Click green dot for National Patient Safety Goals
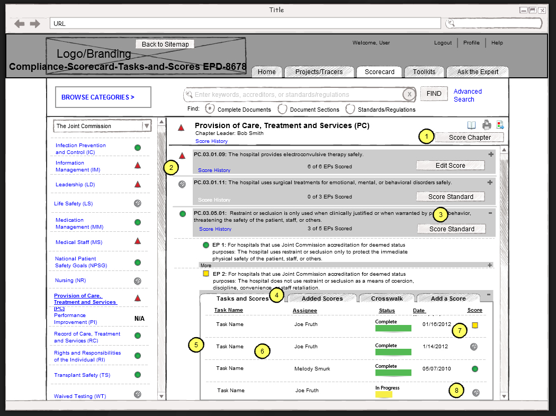The height and width of the screenshot is (416, 556). coord(138,263)
